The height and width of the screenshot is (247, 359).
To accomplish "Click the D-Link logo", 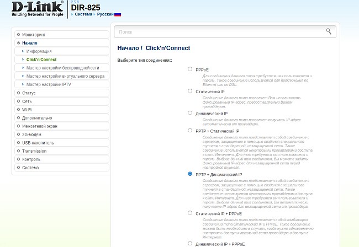I will [38, 9].
